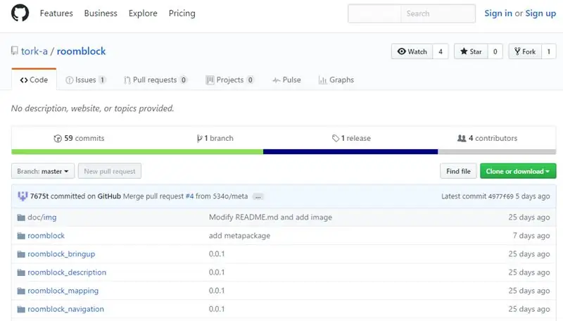This screenshot has height=321, width=563.
Task: Click the repository book icon beside tork-a
Action: click(x=14, y=51)
